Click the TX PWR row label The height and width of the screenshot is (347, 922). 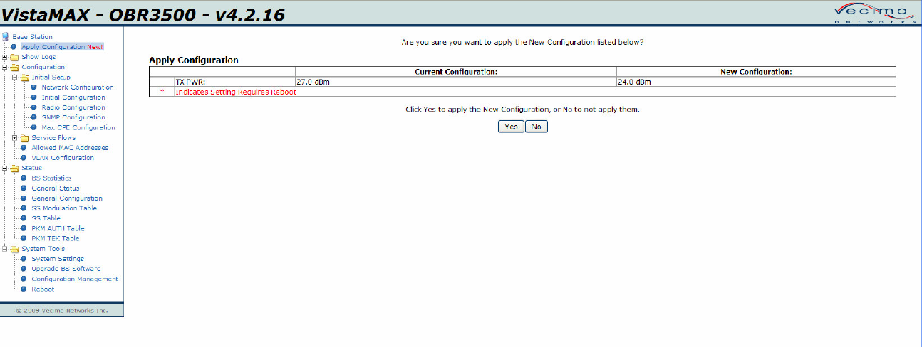(191, 82)
